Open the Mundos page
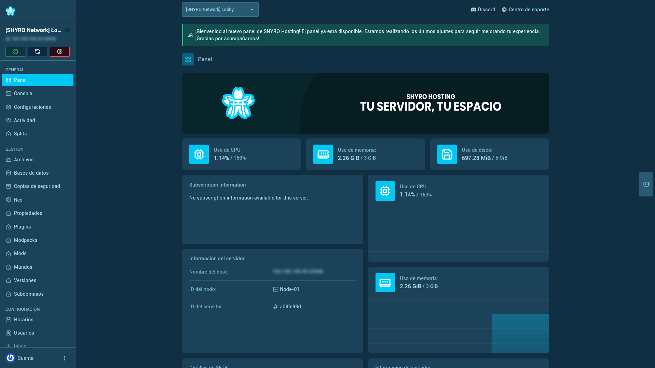 (x=38, y=267)
